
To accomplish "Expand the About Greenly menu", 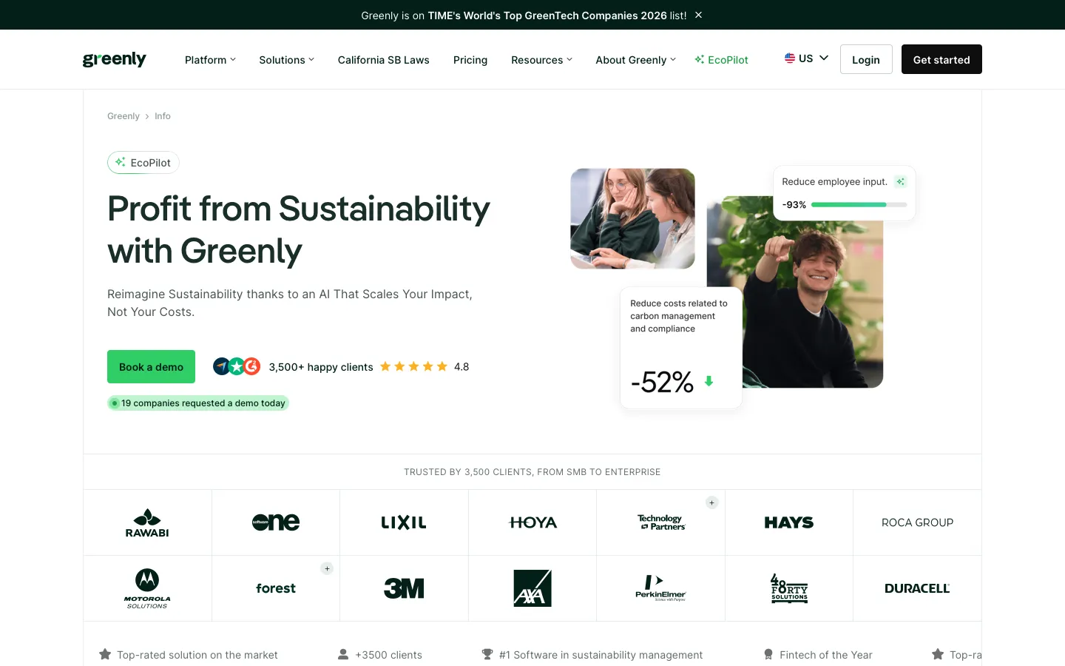I will (x=635, y=60).
